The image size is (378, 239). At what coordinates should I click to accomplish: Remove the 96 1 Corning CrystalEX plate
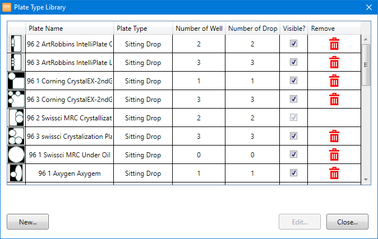click(334, 81)
